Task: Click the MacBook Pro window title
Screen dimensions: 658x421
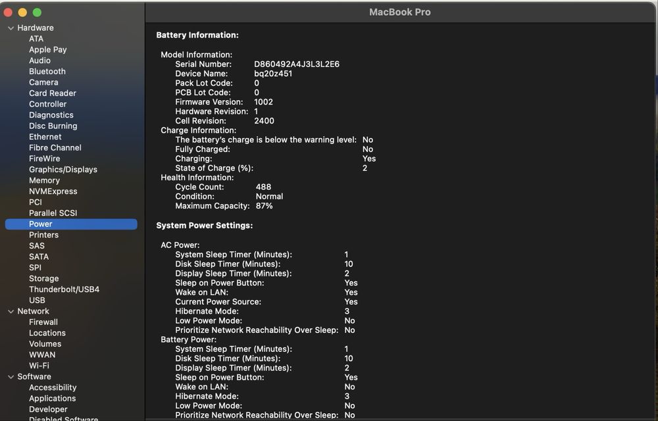Action: (400, 12)
